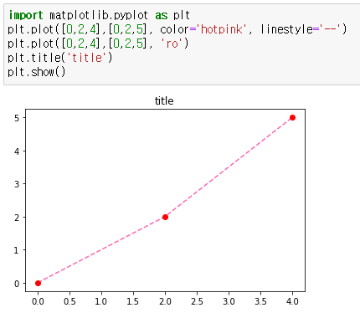Click the y-axis tick label 1
Screen dimensions: 360x313
(x=17, y=250)
